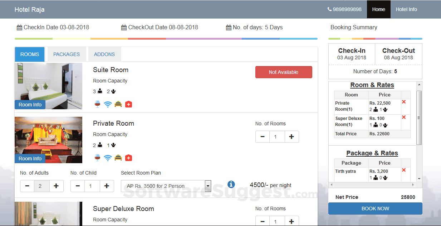Click the Room & Rates heading
The height and width of the screenshot is (226, 441).
[x=372, y=85]
